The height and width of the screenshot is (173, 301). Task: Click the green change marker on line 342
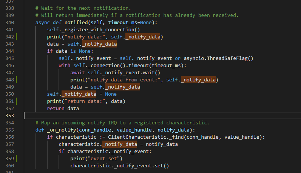(x=17, y=37)
